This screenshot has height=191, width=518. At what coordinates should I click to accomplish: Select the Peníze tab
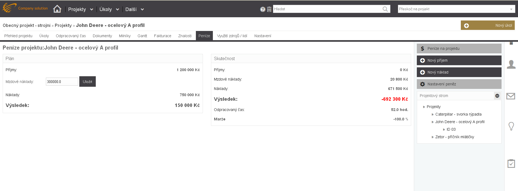pyautogui.click(x=204, y=36)
